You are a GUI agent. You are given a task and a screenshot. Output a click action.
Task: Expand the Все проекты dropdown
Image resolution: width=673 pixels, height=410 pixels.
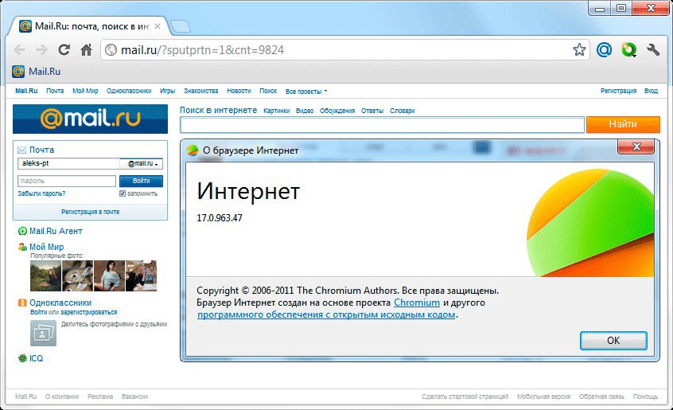pyautogui.click(x=306, y=92)
